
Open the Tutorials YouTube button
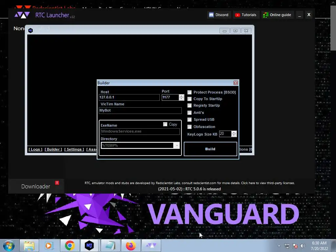[x=246, y=15]
